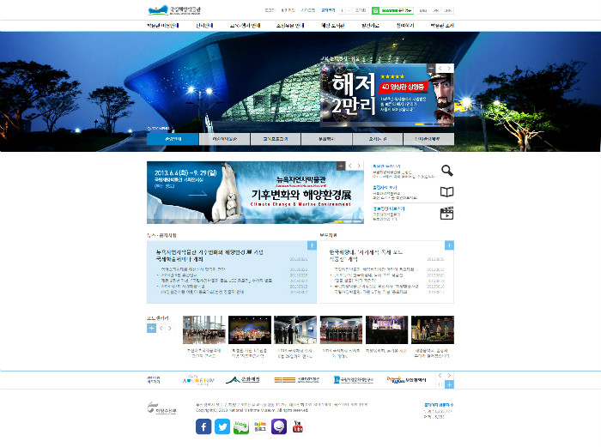
Task: Click the minus zoom-out button in header
Action: point(349,10)
